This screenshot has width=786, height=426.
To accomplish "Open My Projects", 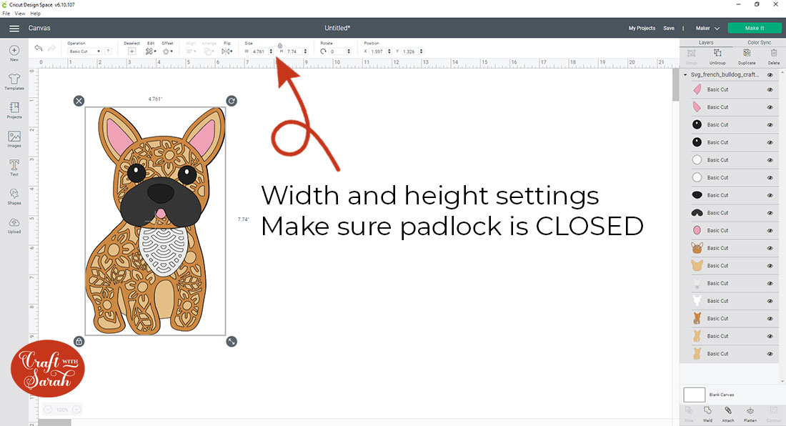I will (x=642, y=29).
